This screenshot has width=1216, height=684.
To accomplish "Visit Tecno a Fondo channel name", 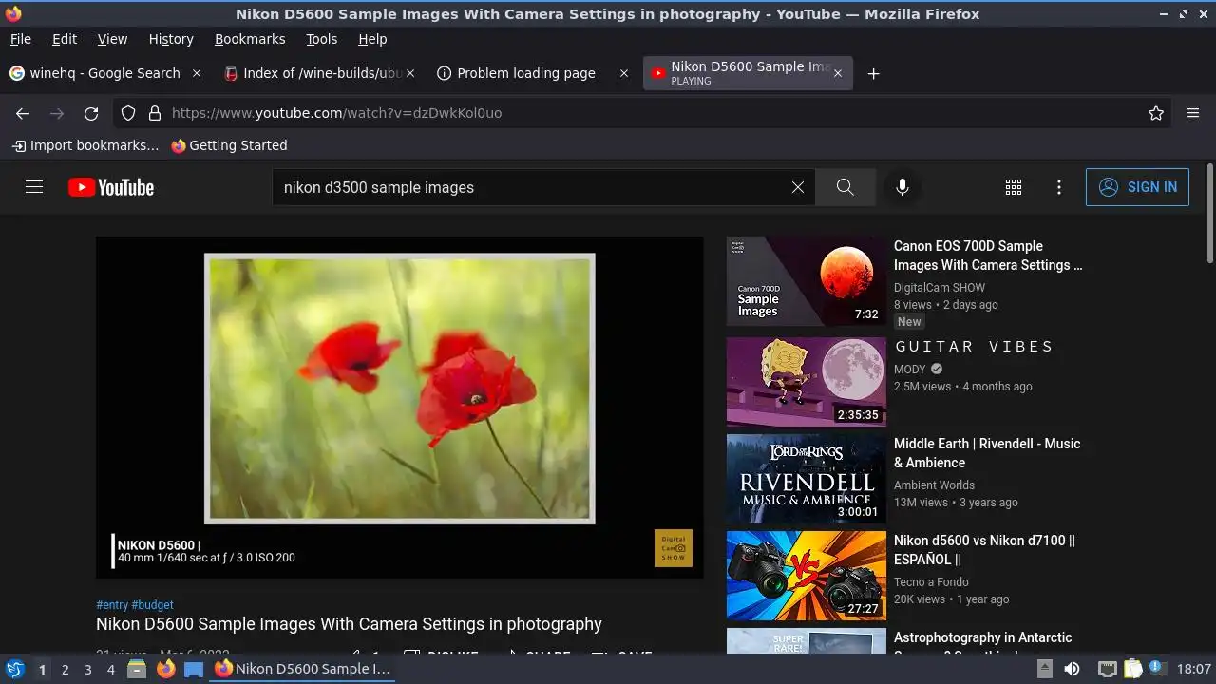I will 931,582.
